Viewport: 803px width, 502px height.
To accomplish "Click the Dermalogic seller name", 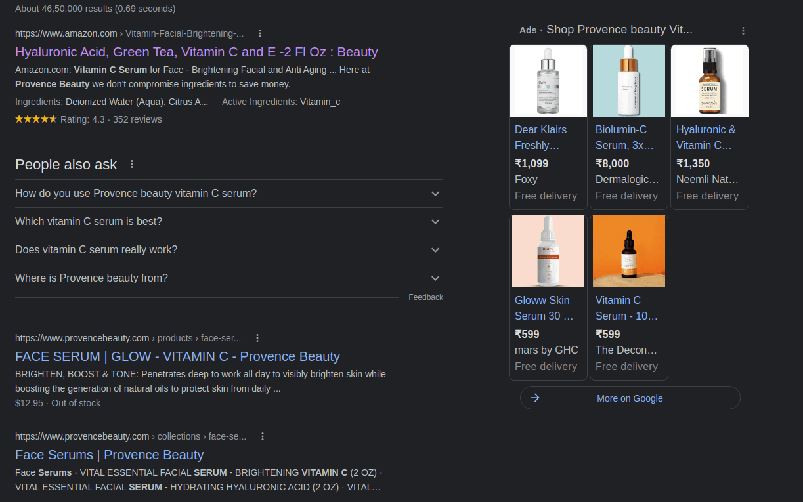I will pos(627,179).
